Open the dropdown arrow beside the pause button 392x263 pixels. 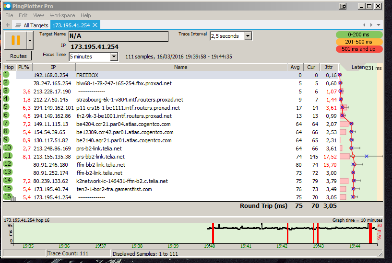[30, 40]
